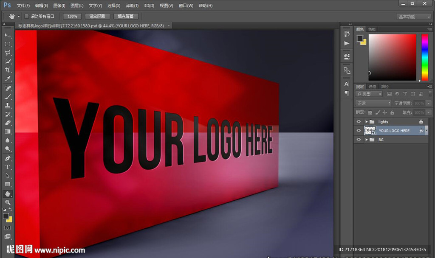Select the Pen tool
This screenshot has width=435, height=258.
tap(8, 158)
